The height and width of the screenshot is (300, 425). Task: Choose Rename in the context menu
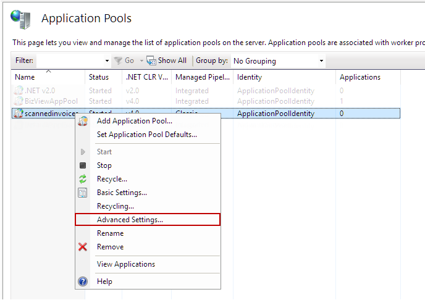pos(110,233)
